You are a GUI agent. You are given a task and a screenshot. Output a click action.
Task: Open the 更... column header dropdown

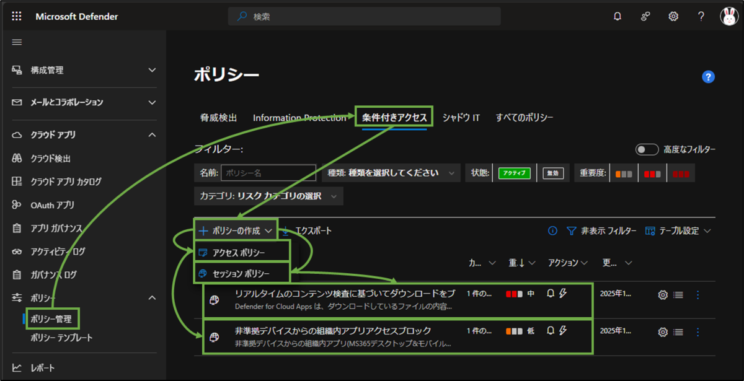pyautogui.click(x=618, y=263)
